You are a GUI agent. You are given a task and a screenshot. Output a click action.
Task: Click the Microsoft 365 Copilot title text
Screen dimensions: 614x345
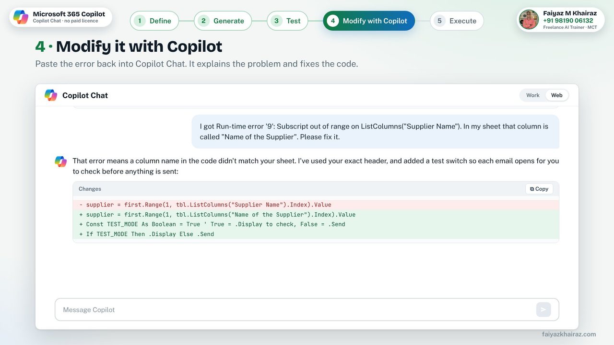coord(69,14)
